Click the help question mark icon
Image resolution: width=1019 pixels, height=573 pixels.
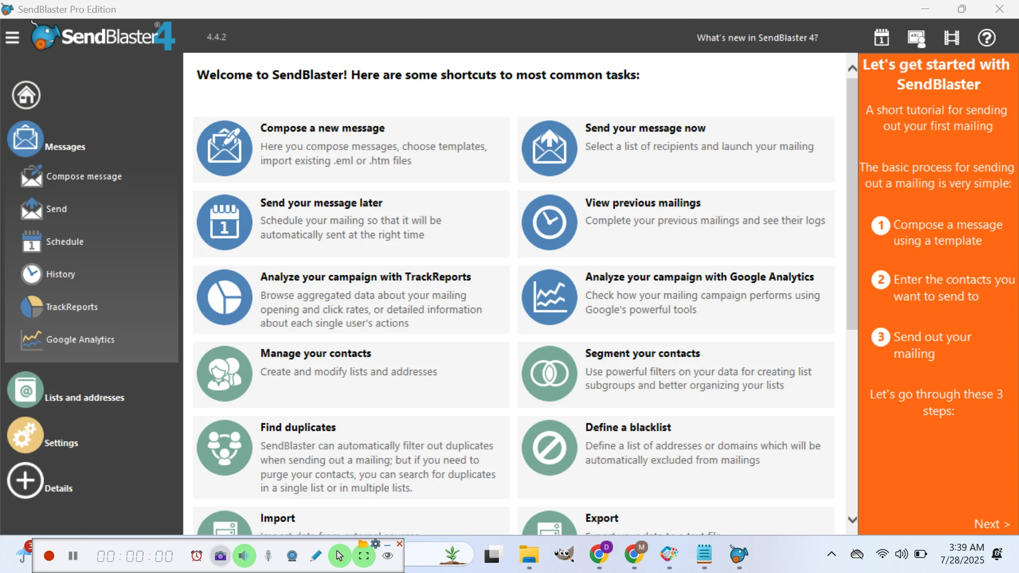[x=987, y=38]
